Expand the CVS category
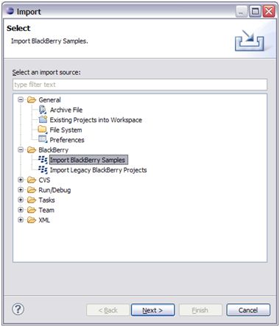This screenshot has width=280, height=327. (21, 180)
